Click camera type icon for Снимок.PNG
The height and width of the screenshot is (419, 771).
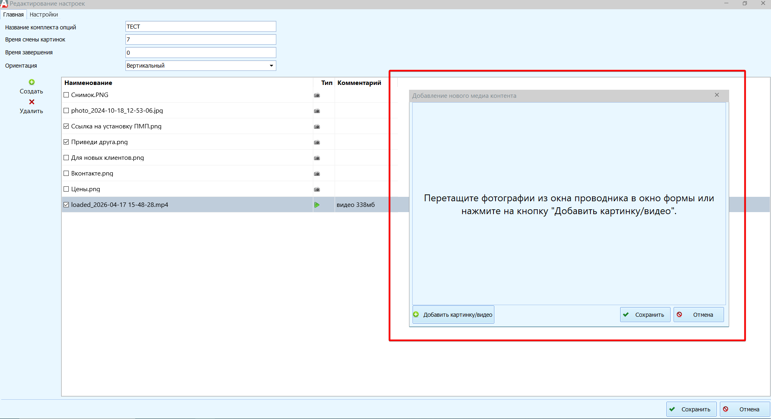(317, 95)
